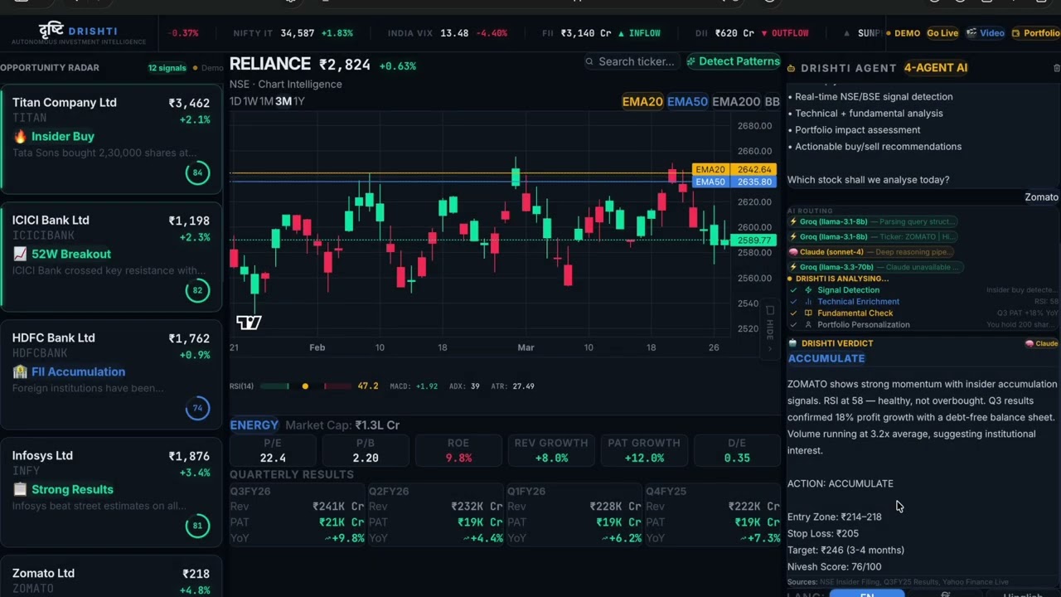Viewport: 1061px width, 597px height.
Task: Click the fire icon on Titan Insider Buy
Action: (x=20, y=136)
